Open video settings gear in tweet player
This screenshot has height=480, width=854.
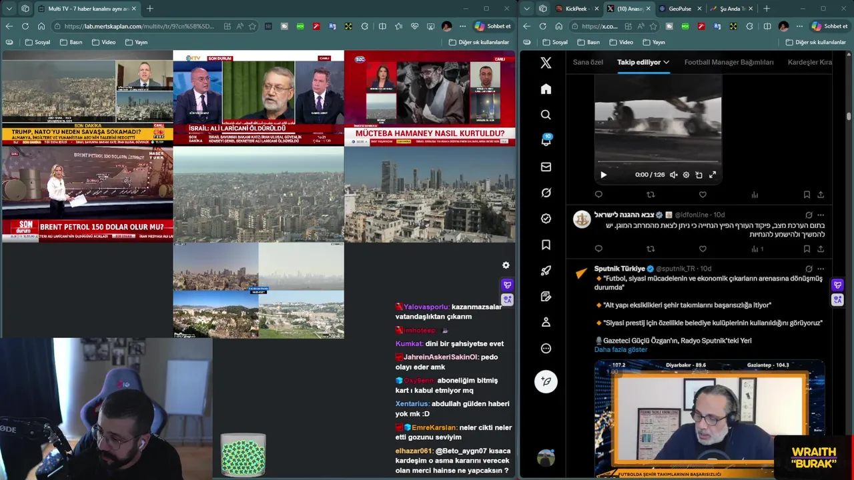tap(686, 175)
